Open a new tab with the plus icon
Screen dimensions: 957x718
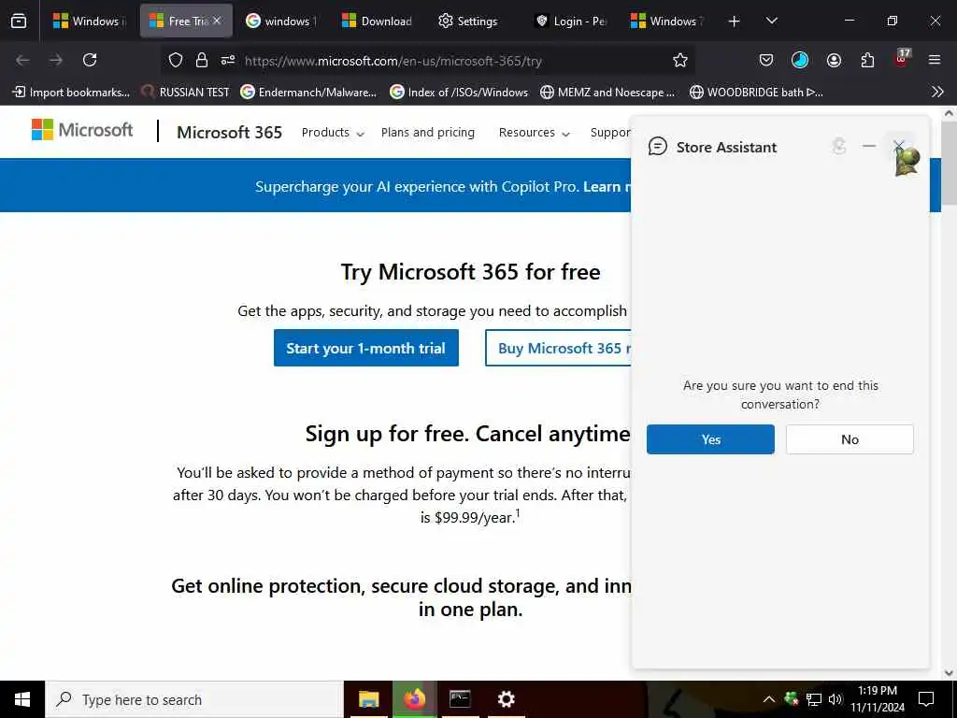735,22
